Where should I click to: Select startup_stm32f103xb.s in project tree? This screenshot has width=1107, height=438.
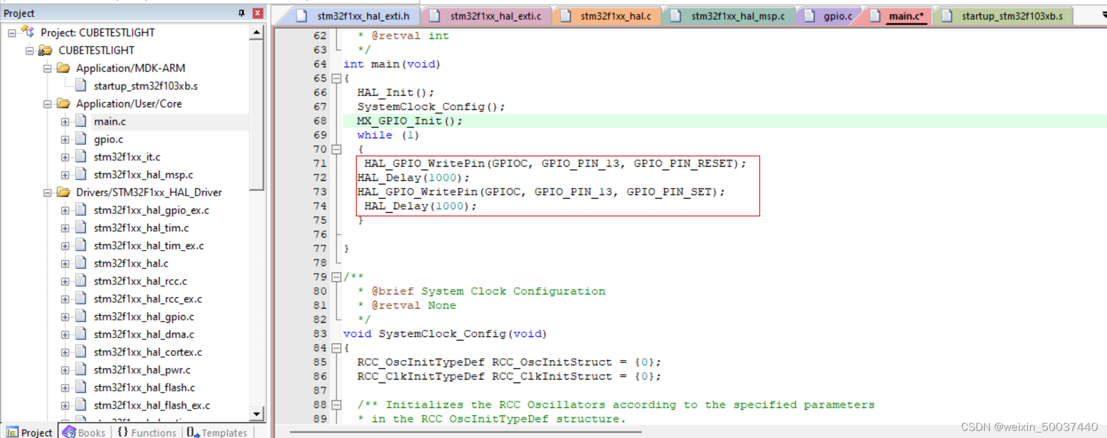click(x=145, y=86)
